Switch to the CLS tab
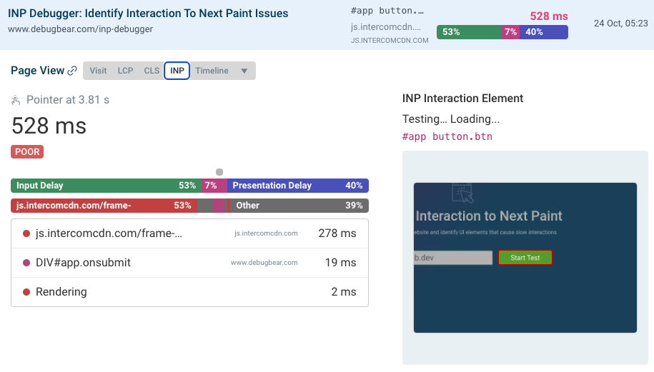The width and height of the screenshot is (654, 372). [x=152, y=71]
